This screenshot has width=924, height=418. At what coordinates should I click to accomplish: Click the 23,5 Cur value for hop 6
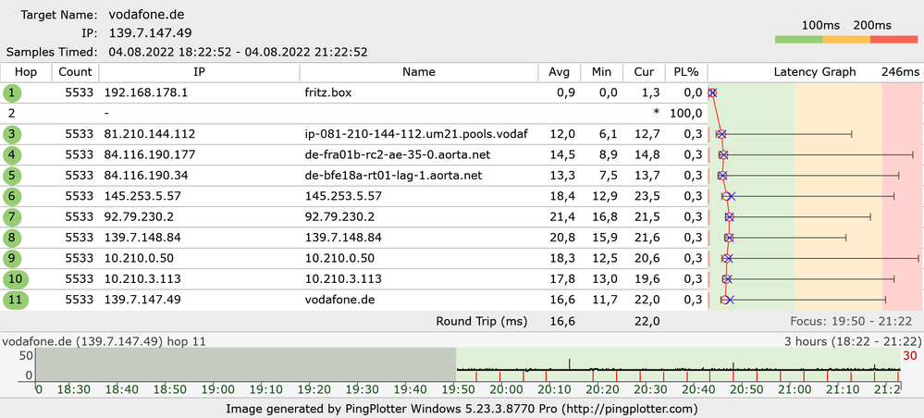[647, 196]
